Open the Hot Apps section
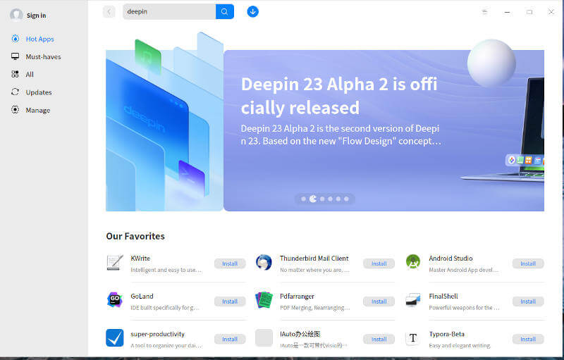 [39, 39]
